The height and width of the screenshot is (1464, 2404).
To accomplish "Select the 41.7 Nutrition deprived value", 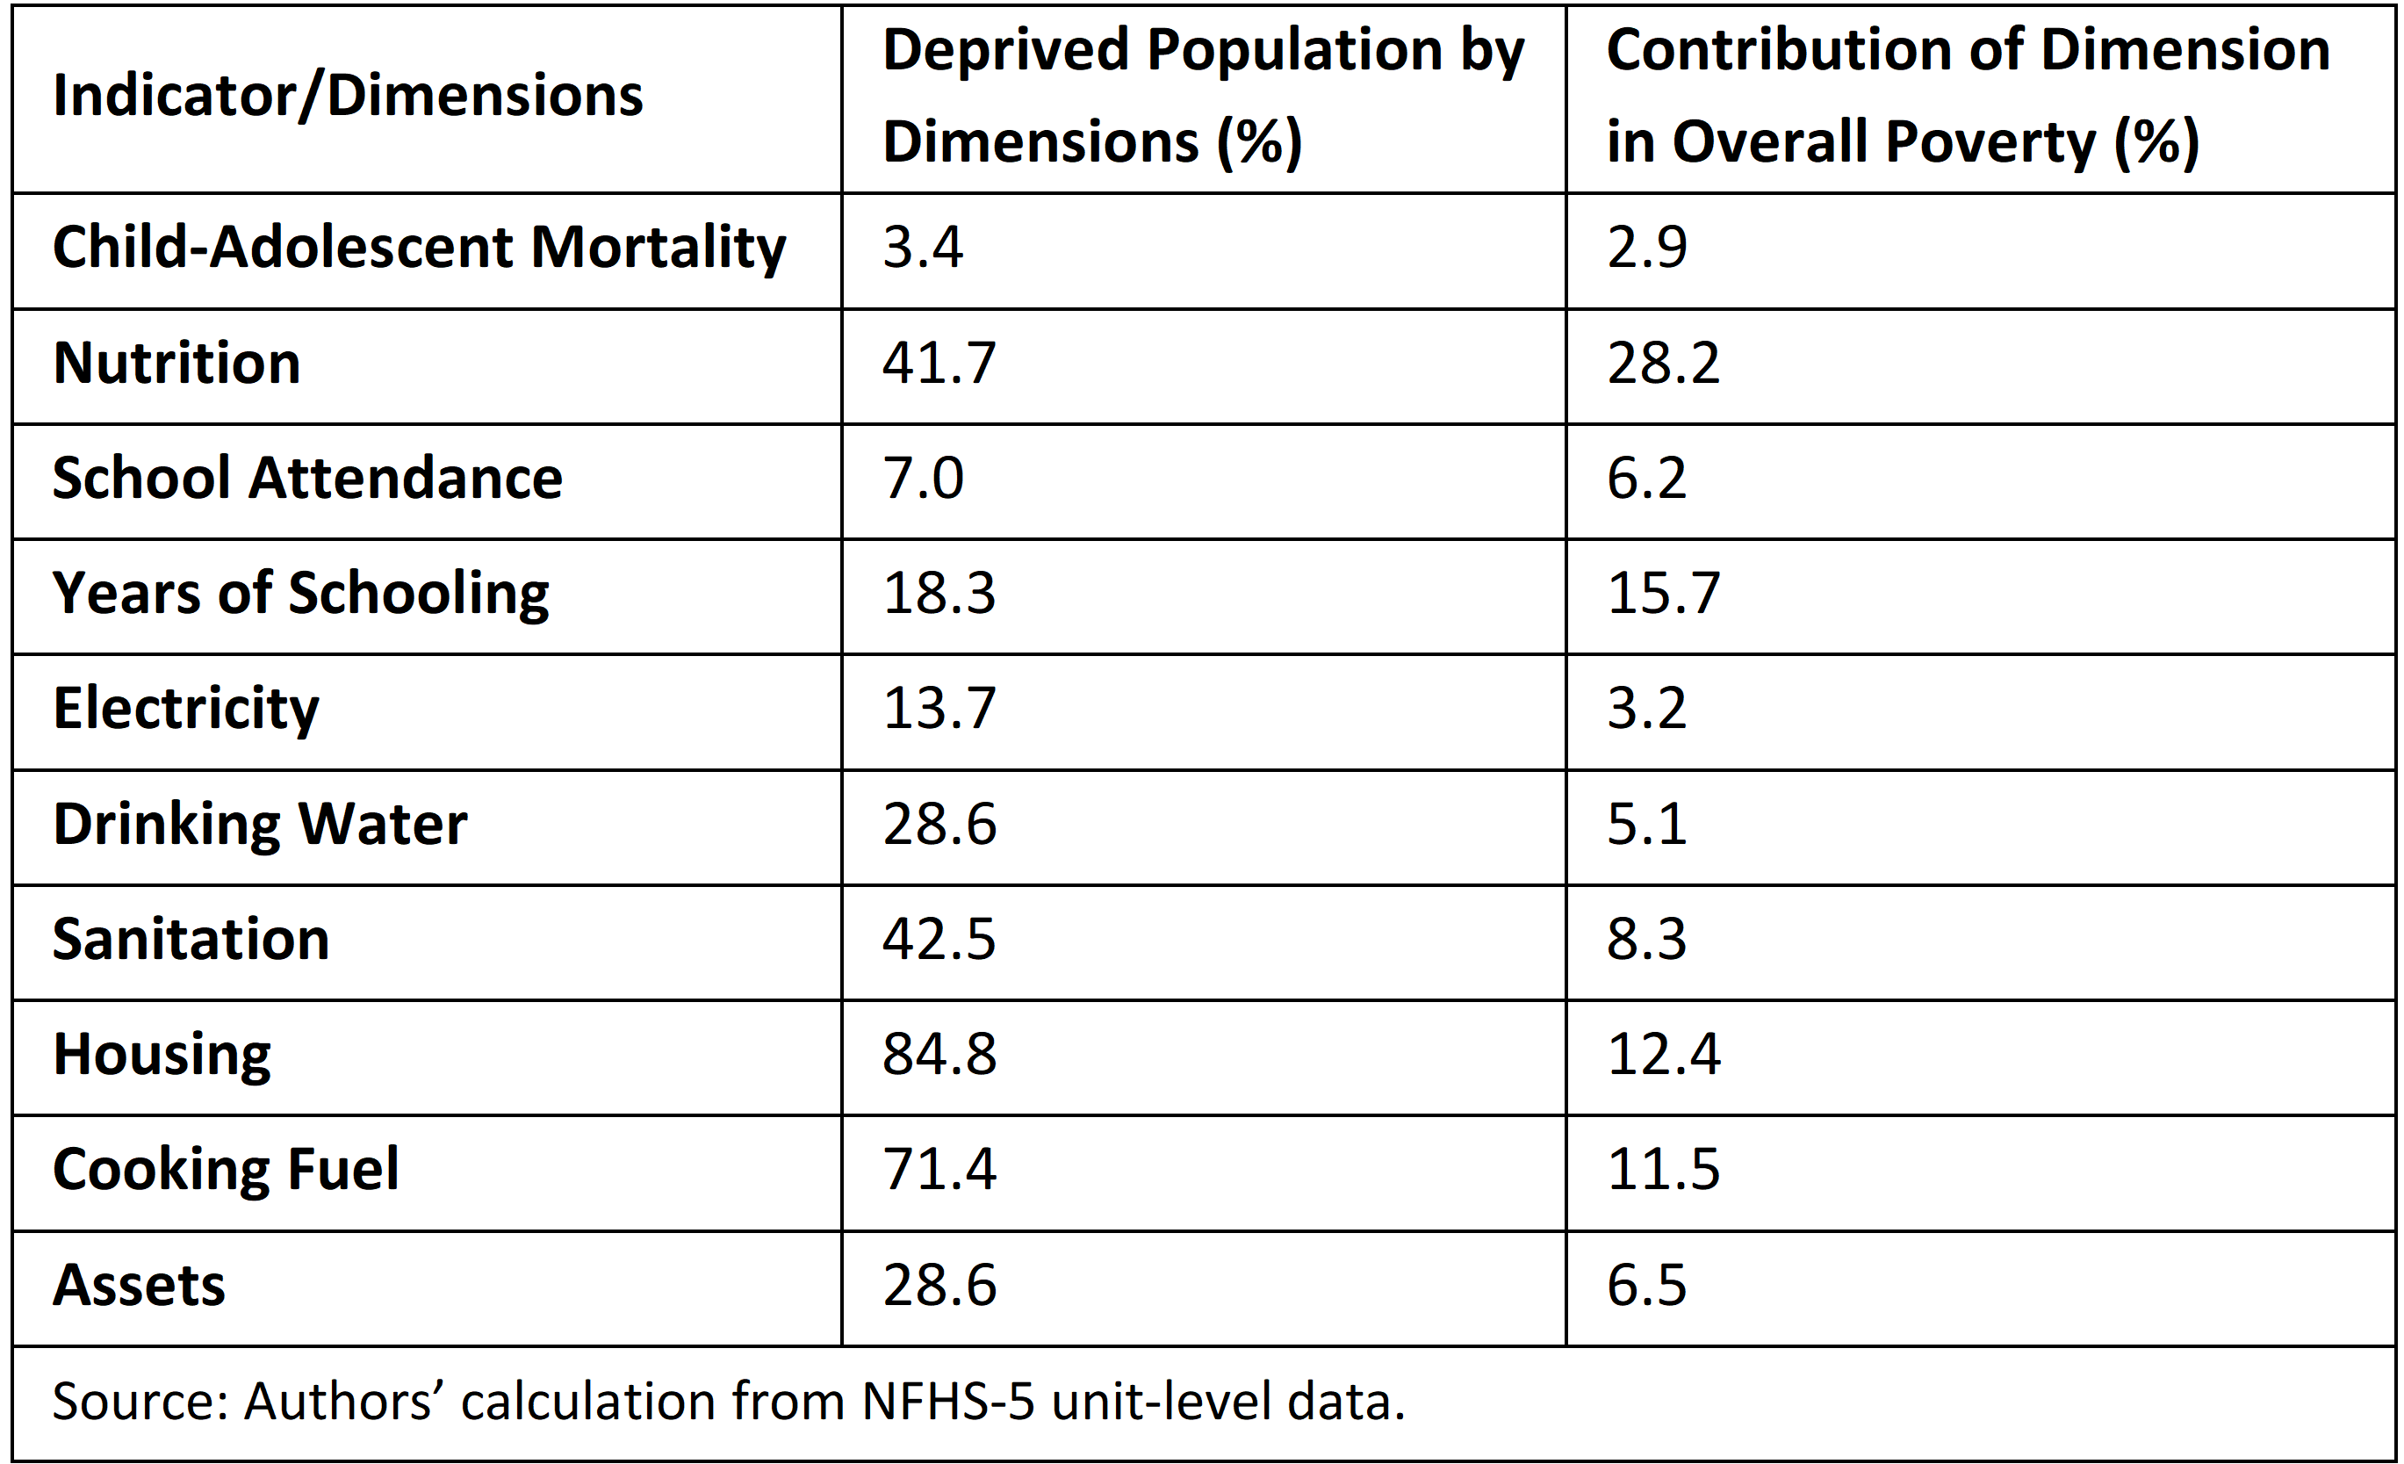I will coord(939,363).
